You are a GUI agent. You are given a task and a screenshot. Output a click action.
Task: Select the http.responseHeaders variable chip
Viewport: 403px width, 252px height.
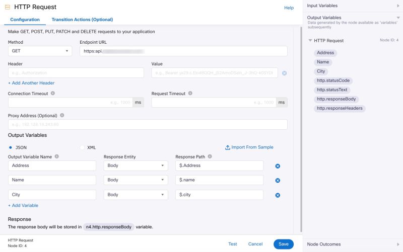click(x=340, y=108)
